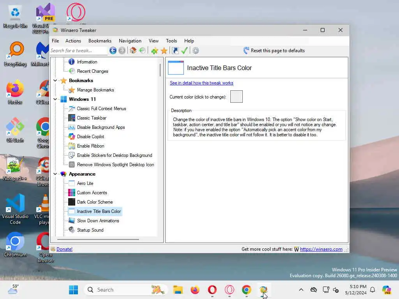
Task: Click the Search for a tweak field
Action: point(78,51)
